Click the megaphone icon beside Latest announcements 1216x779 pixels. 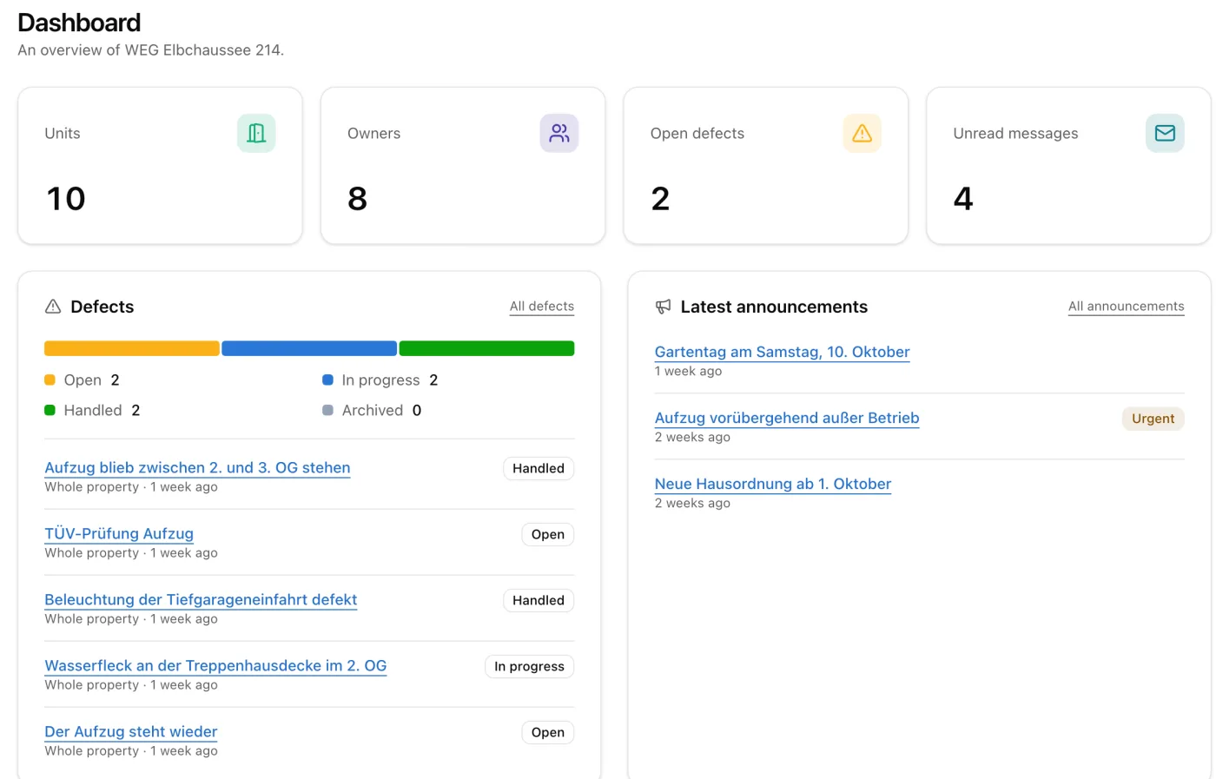click(x=664, y=307)
